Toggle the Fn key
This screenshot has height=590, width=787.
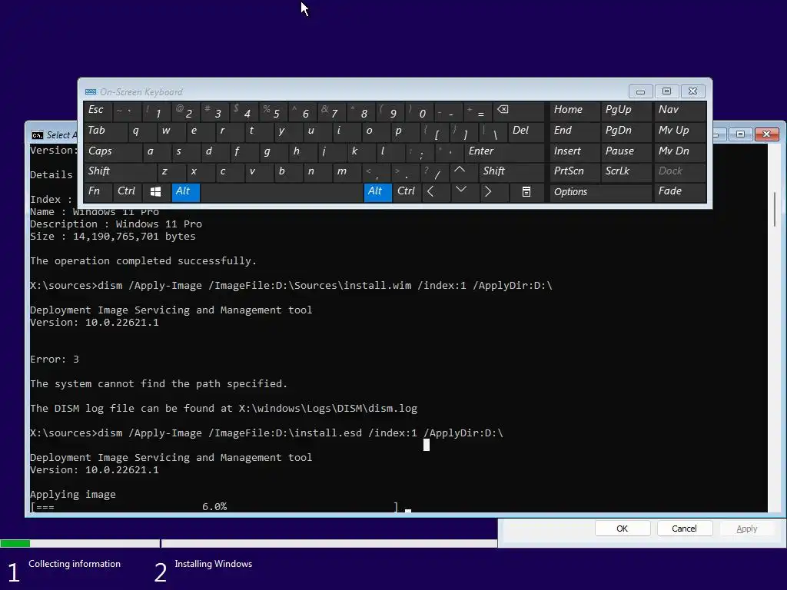(98, 191)
